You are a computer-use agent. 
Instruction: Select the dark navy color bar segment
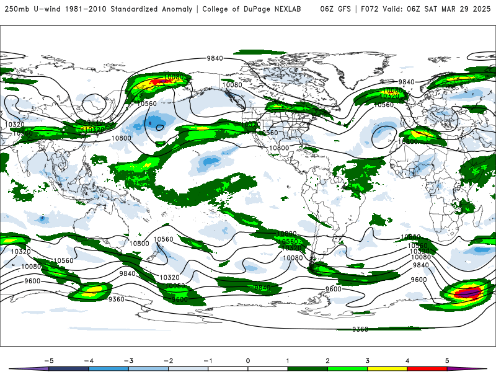pyautogui.click(x=69, y=369)
